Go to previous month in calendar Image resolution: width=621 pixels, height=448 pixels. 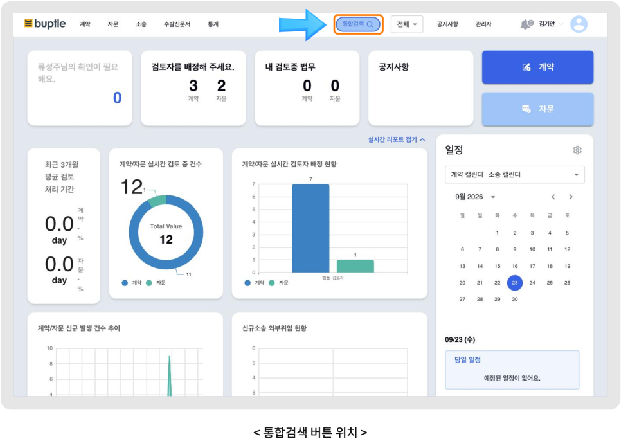pos(553,197)
